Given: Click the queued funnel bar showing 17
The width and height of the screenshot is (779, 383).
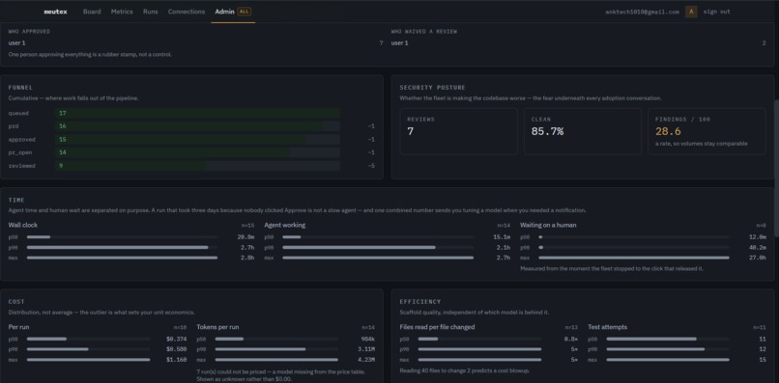Looking at the screenshot, I should click(197, 113).
